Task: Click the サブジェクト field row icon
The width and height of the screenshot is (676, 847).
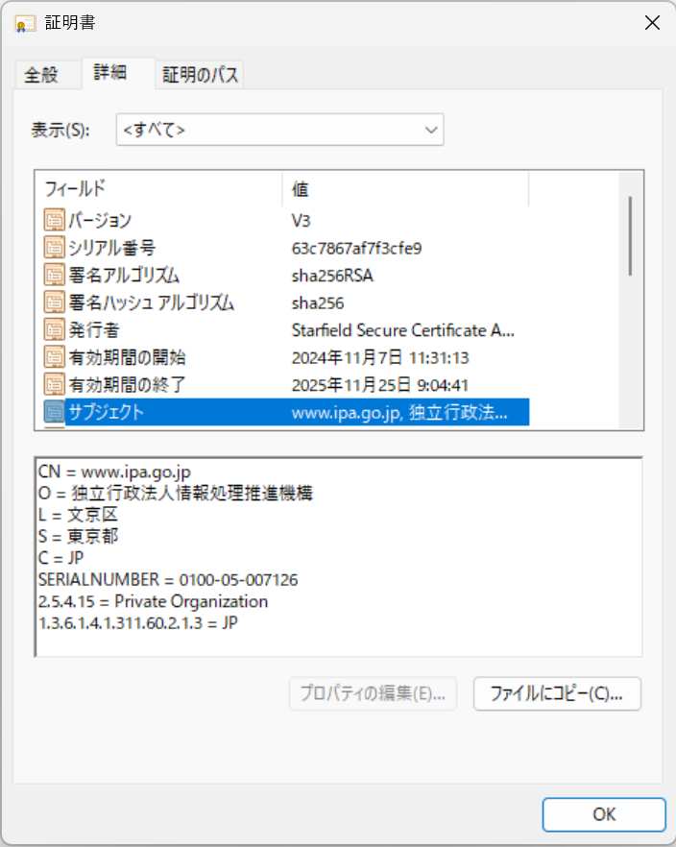Action: [x=54, y=412]
